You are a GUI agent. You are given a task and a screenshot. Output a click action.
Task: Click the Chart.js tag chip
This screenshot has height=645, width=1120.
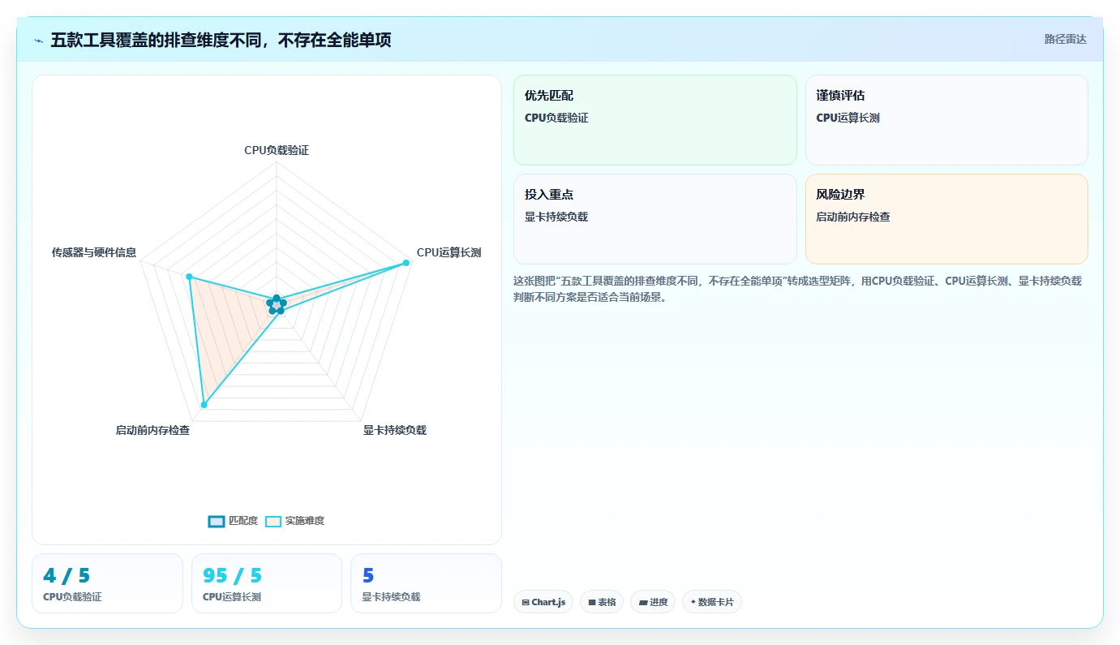tap(543, 602)
